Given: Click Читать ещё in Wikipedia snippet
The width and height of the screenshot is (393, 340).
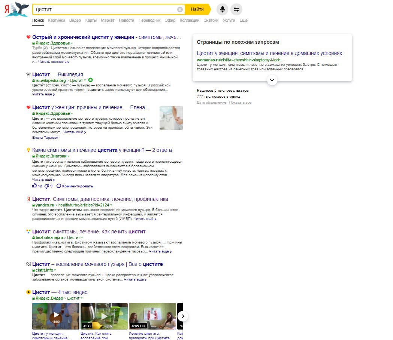Looking at the screenshot, I should pyautogui.click(x=43, y=94).
